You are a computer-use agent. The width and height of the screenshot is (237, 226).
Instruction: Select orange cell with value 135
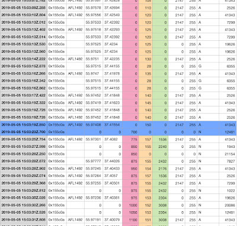(146, 73)
